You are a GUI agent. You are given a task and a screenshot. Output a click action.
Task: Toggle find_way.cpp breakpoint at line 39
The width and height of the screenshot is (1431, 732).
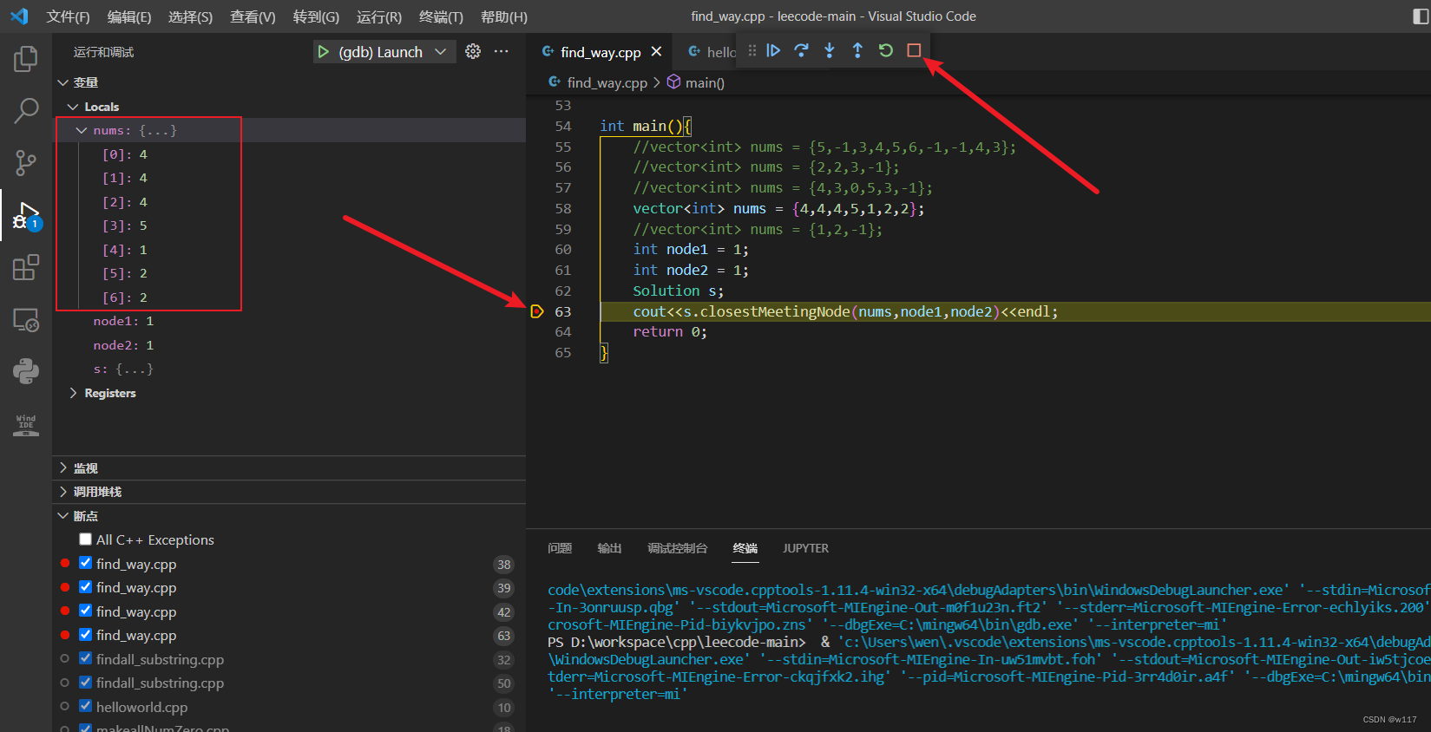click(85, 587)
